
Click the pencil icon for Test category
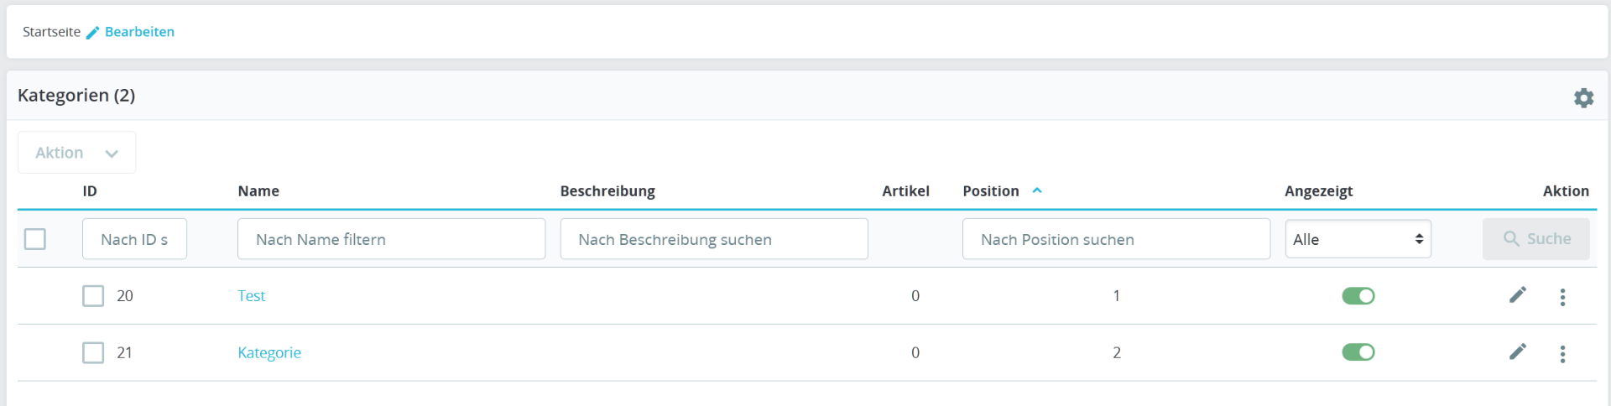[1518, 295]
